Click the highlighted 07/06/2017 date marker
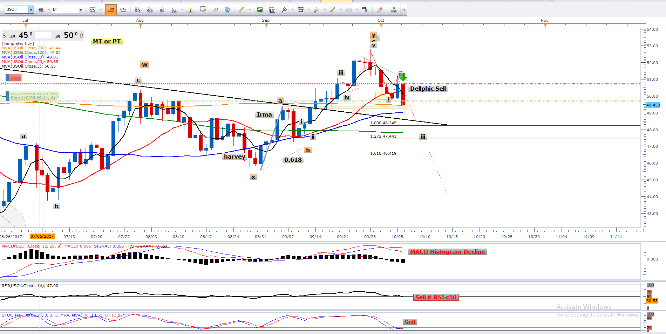666x334 pixels. 42,236
